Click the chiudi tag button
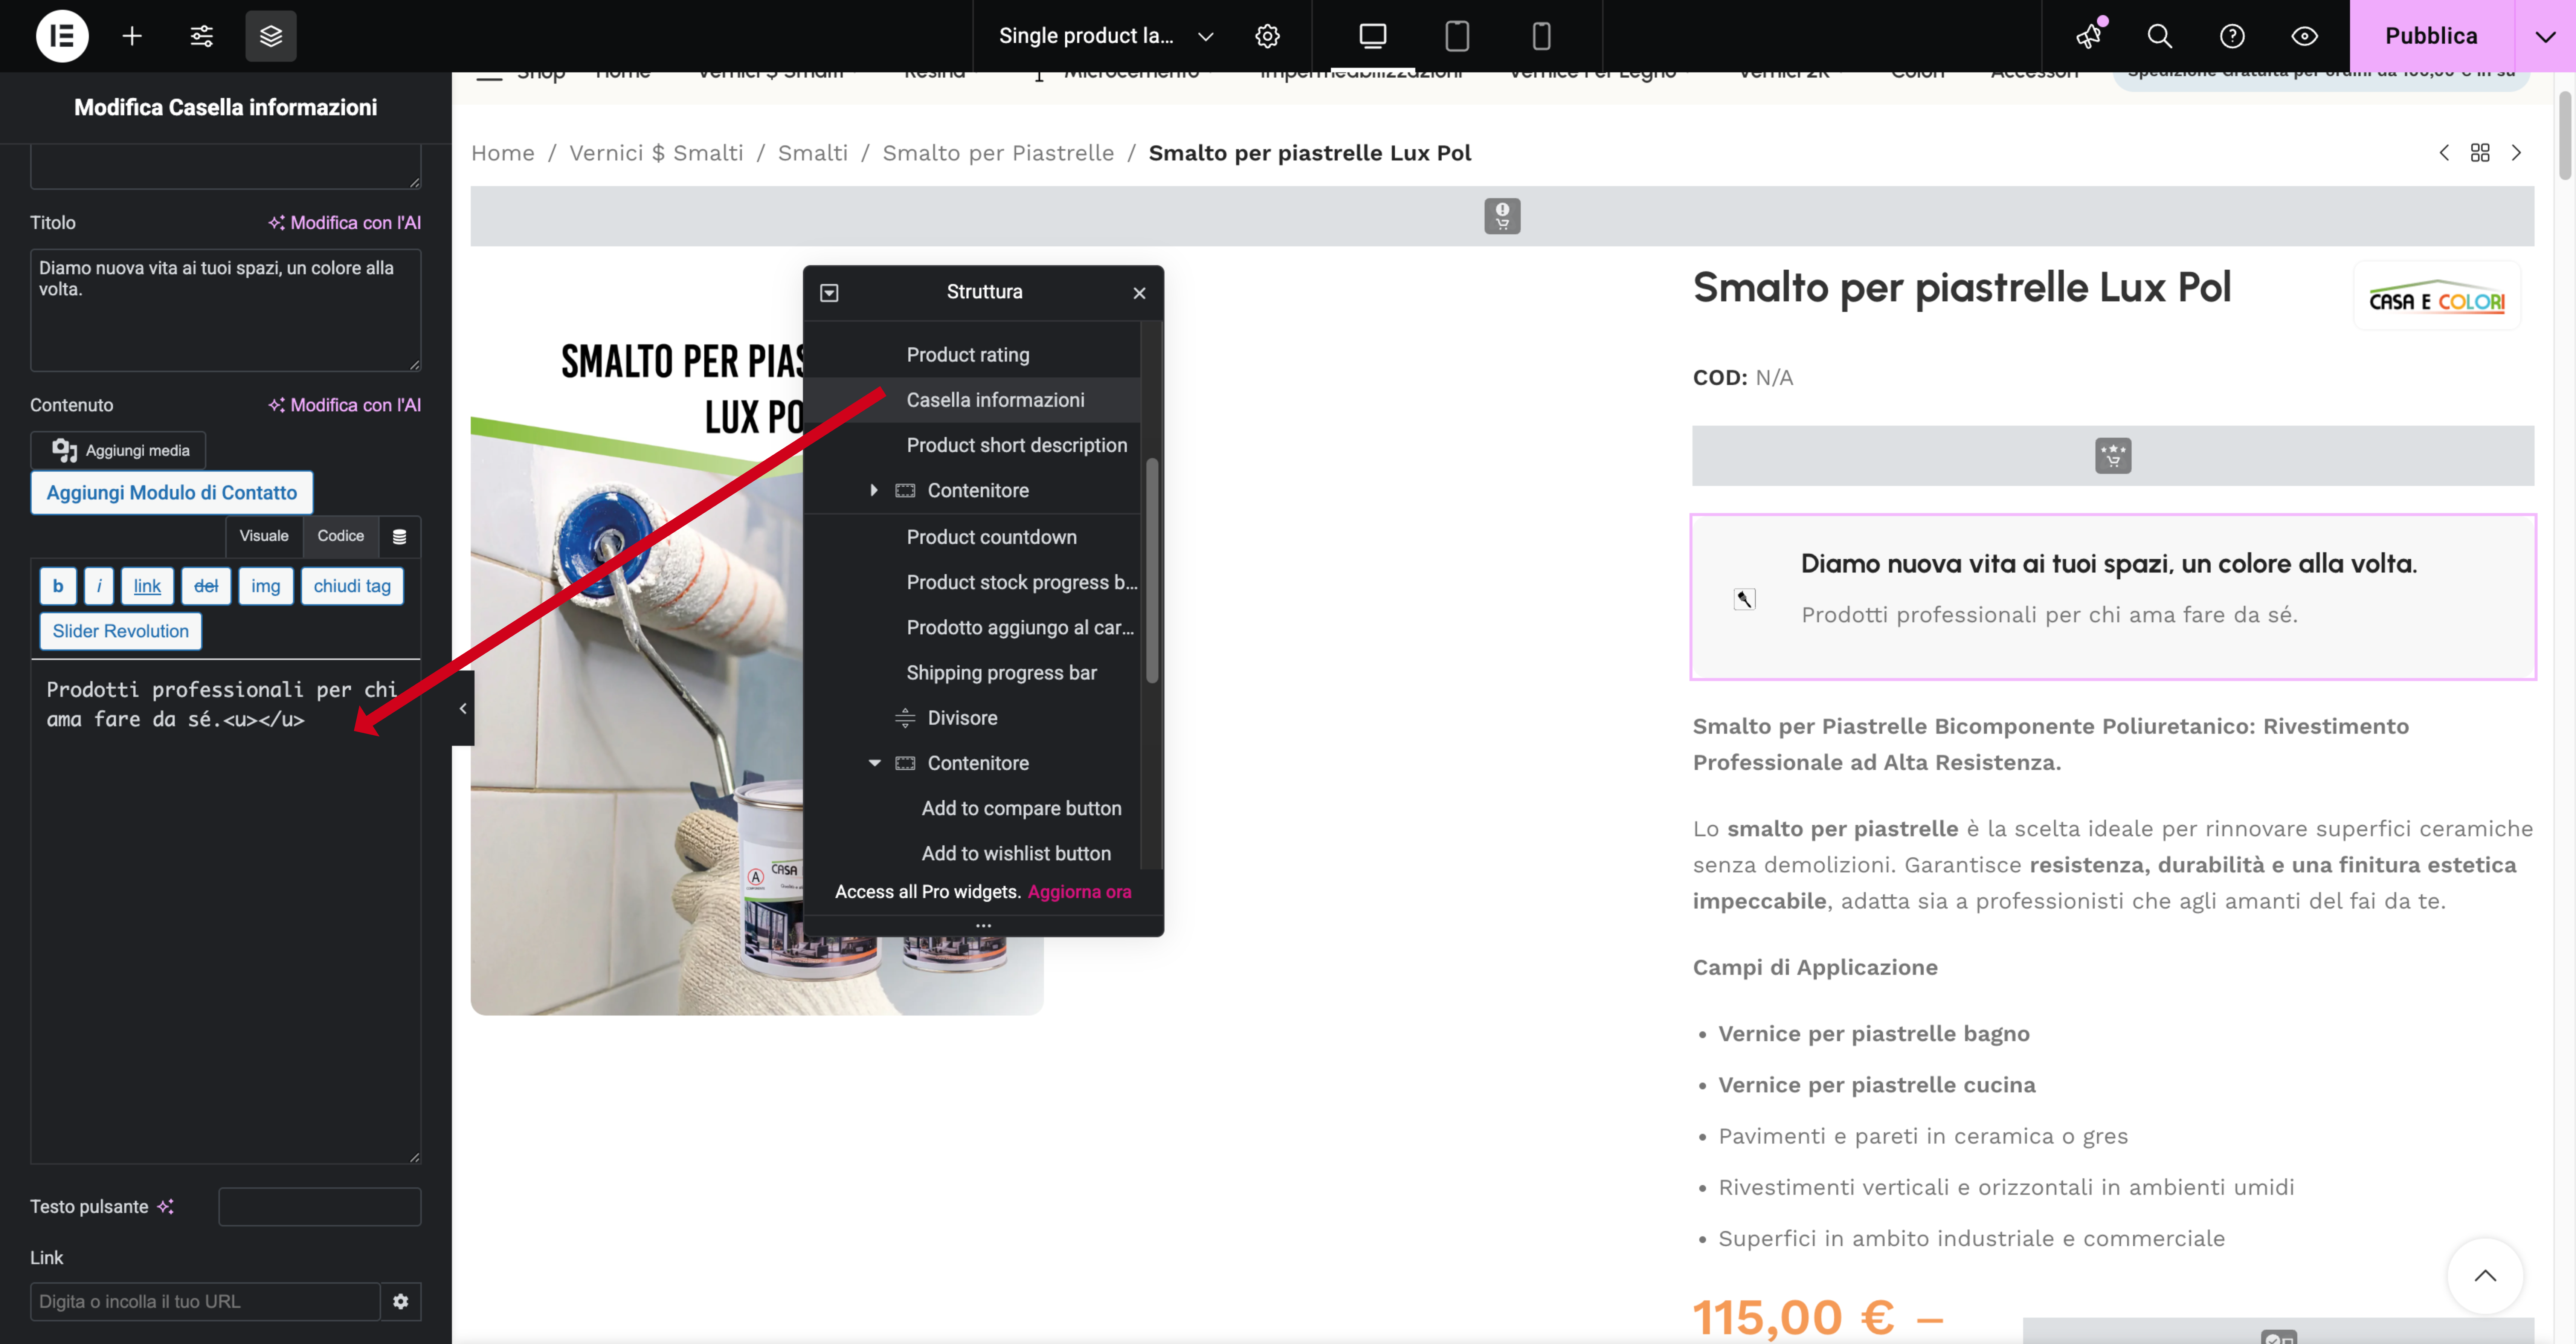 point(352,586)
